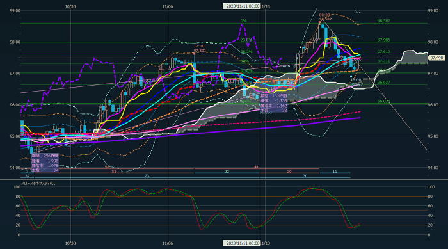This screenshot has width=448, height=249.
Task: Click the 98.387 Fibonacci price label
Action: click(x=384, y=21)
